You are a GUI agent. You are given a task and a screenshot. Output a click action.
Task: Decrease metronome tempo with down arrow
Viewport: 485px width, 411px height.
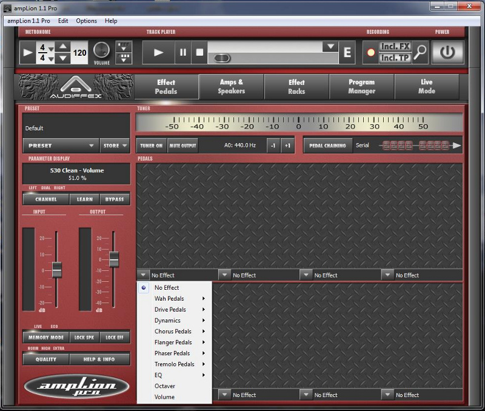63,58
